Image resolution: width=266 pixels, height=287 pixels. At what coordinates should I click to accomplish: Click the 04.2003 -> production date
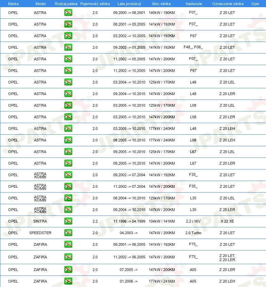coord(129,233)
